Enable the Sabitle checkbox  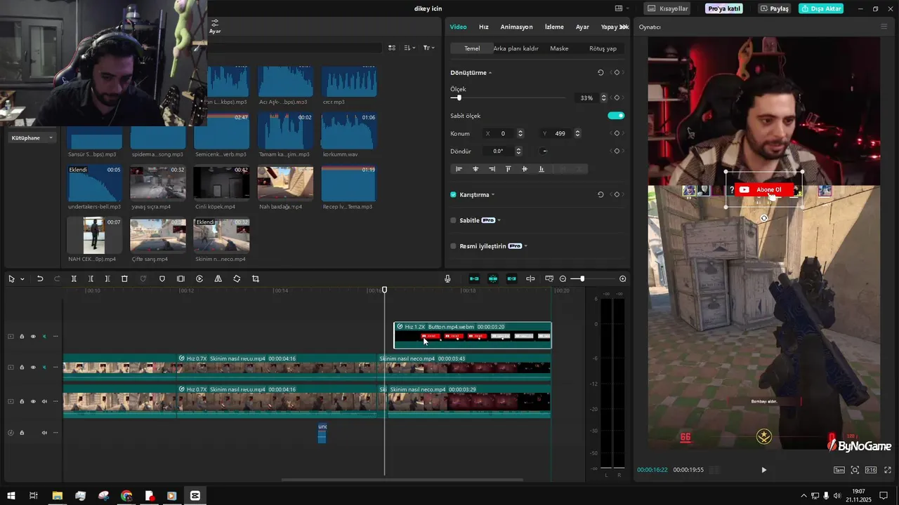point(453,220)
